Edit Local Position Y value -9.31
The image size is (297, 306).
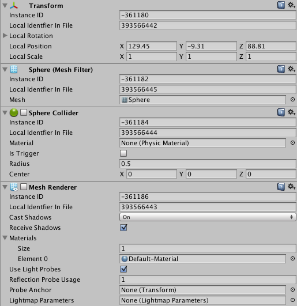(211, 46)
